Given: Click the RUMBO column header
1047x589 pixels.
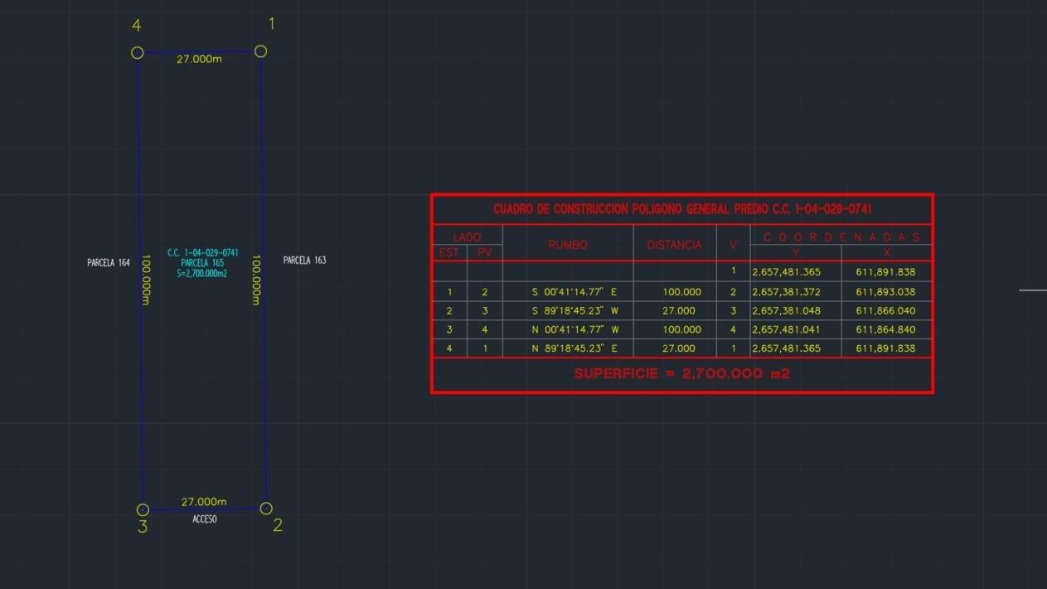Looking at the screenshot, I should tap(568, 245).
